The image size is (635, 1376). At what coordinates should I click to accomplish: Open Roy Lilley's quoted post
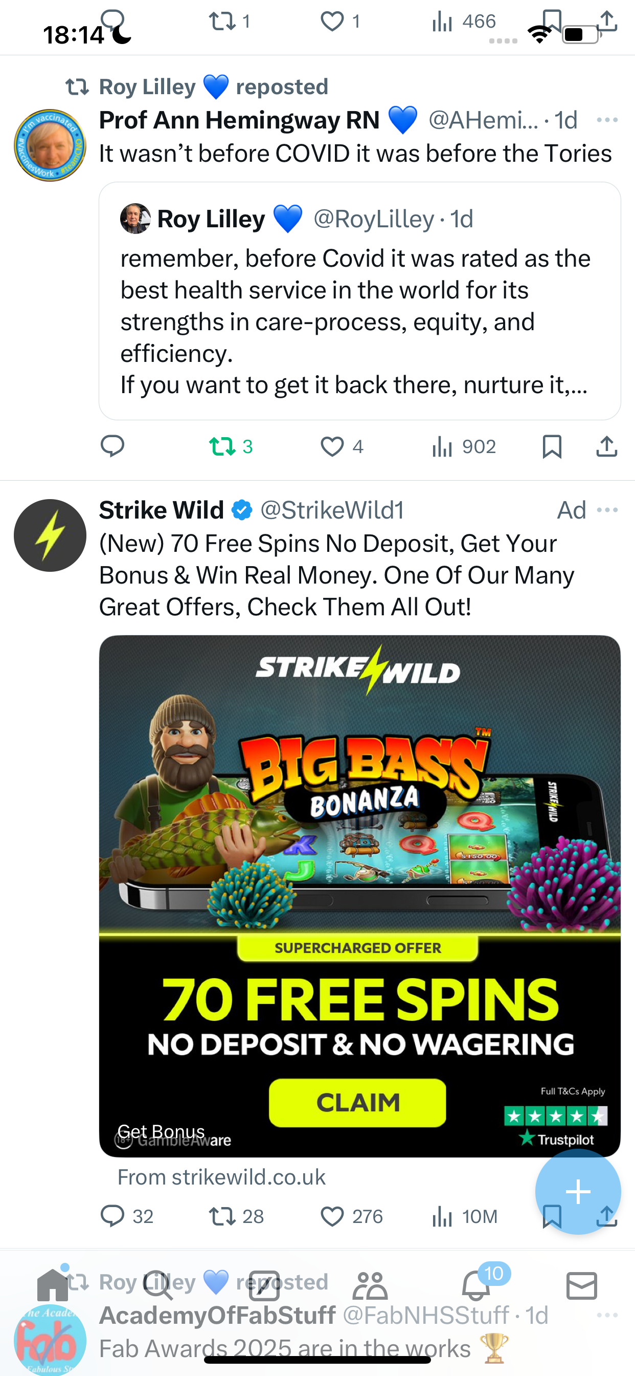tap(359, 300)
